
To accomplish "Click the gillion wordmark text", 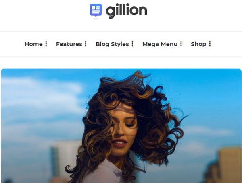I will point(126,10).
